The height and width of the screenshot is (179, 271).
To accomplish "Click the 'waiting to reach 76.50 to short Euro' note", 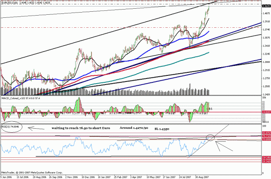I will (81, 128).
